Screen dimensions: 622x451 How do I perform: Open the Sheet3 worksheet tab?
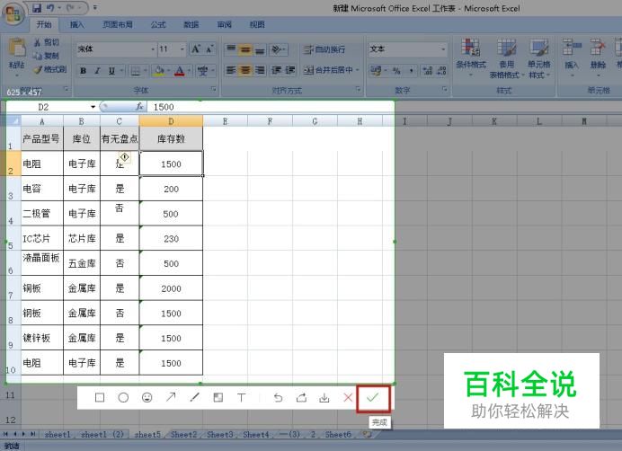[219, 434]
